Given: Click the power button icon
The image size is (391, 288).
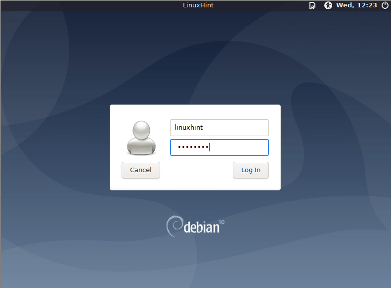Looking at the screenshot, I should (x=385, y=5).
